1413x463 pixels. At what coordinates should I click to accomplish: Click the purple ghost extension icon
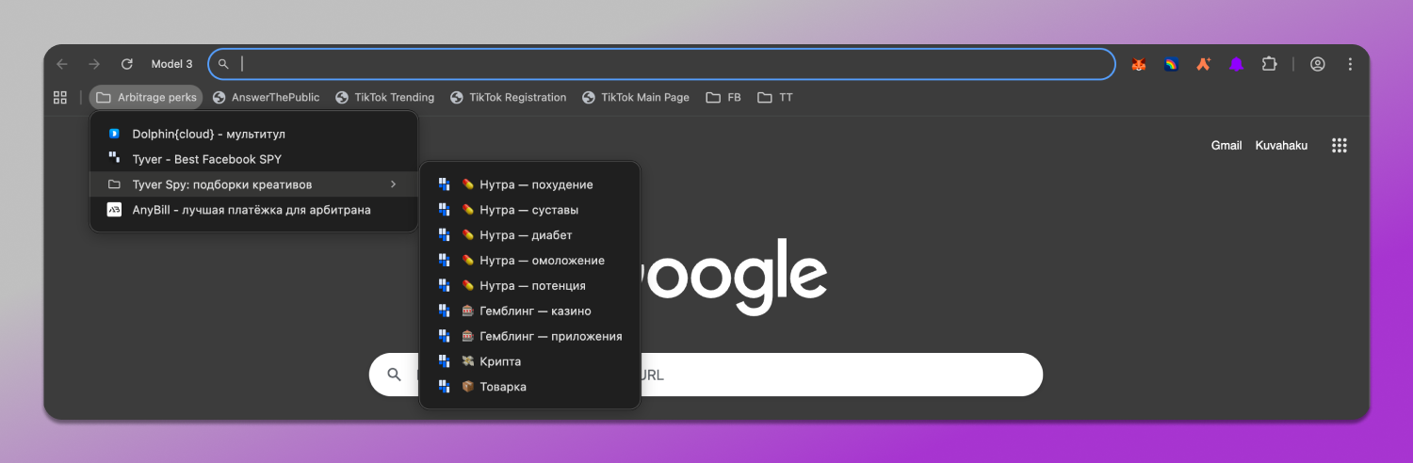point(1237,64)
